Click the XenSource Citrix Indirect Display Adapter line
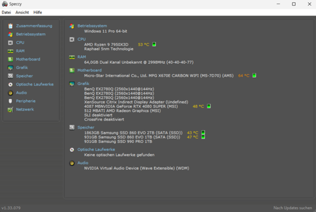This screenshot has width=316, height=212. click(136, 102)
